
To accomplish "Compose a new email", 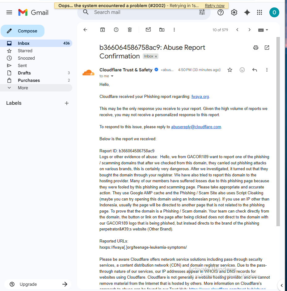I will 23,31.
